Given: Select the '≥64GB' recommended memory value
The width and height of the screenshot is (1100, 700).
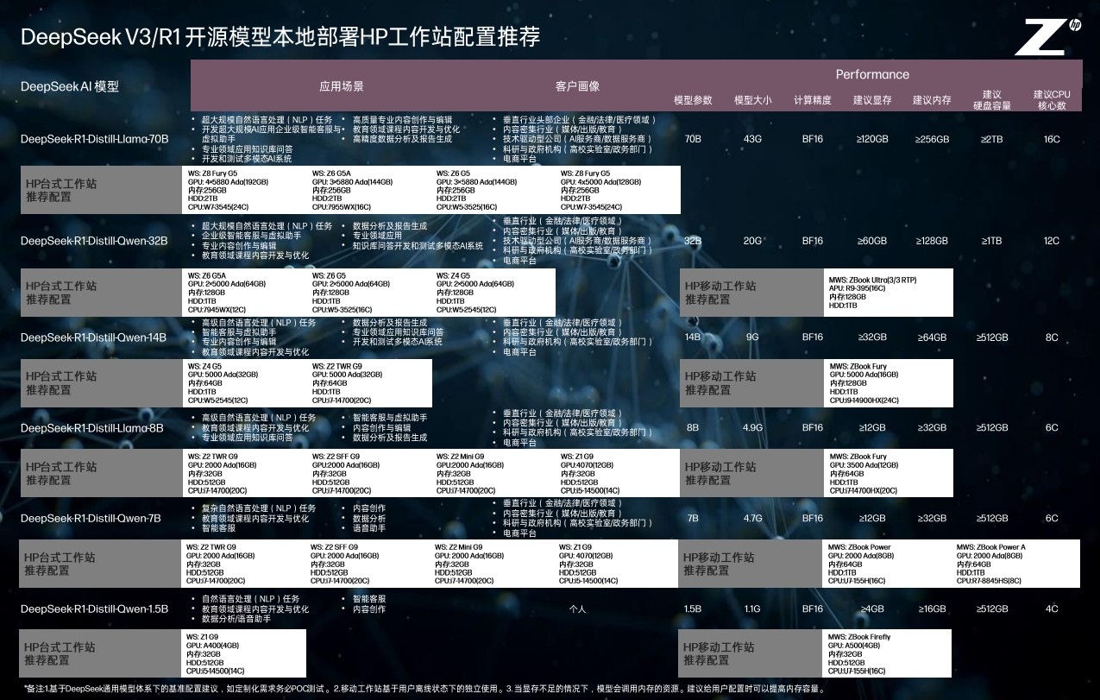Looking at the screenshot, I should [932, 337].
